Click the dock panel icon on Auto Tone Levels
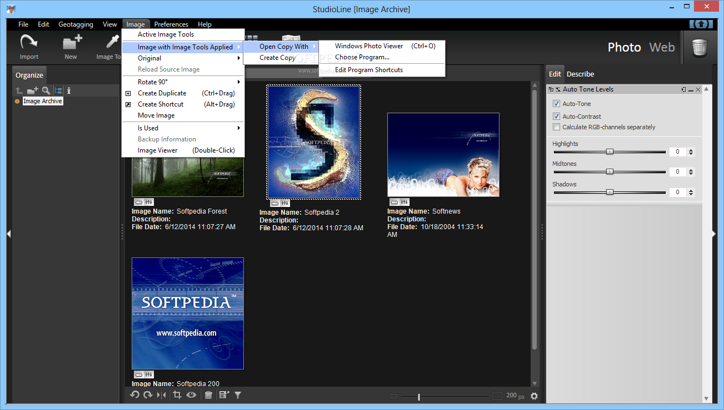 tap(684, 89)
